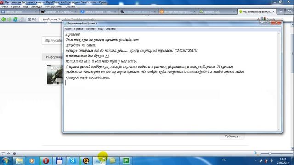Click the volume speaker tray icon
The image size is (294, 165).
point(271,161)
